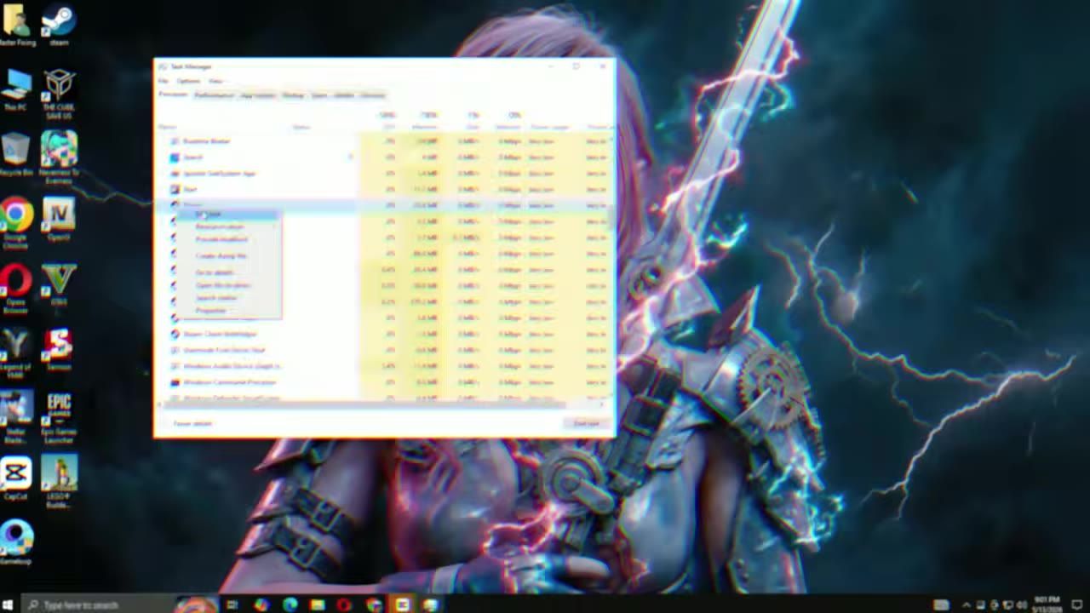
Task: Open the notification center icon
Action: pos(1077,604)
